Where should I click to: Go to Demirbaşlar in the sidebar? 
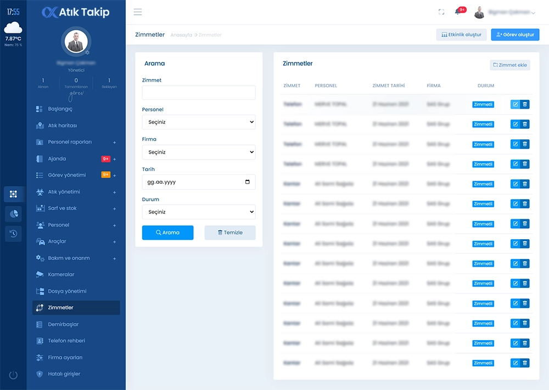click(x=63, y=324)
